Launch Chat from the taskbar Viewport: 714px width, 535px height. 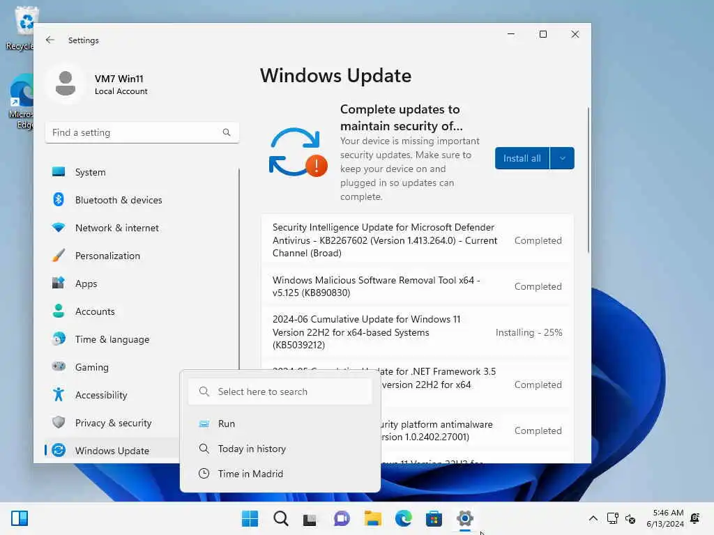click(x=342, y=518)
